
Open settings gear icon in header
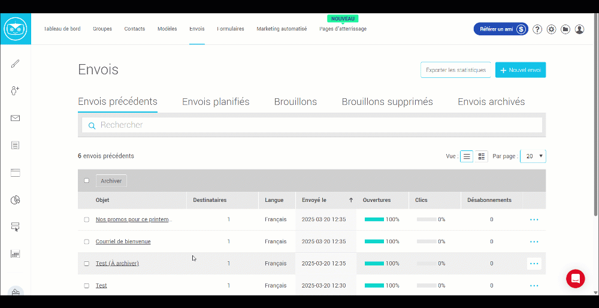[x=551, y=29]
